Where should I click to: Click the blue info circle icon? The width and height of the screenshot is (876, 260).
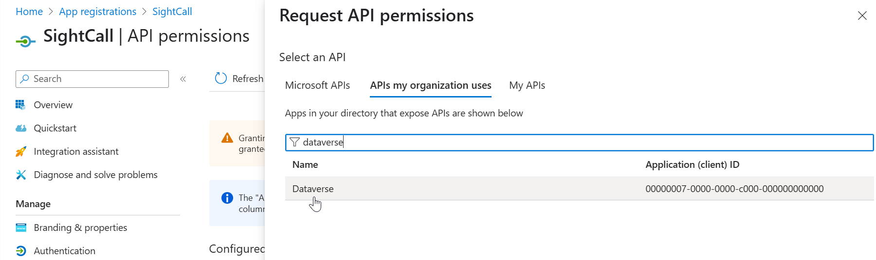coord(227,198)
